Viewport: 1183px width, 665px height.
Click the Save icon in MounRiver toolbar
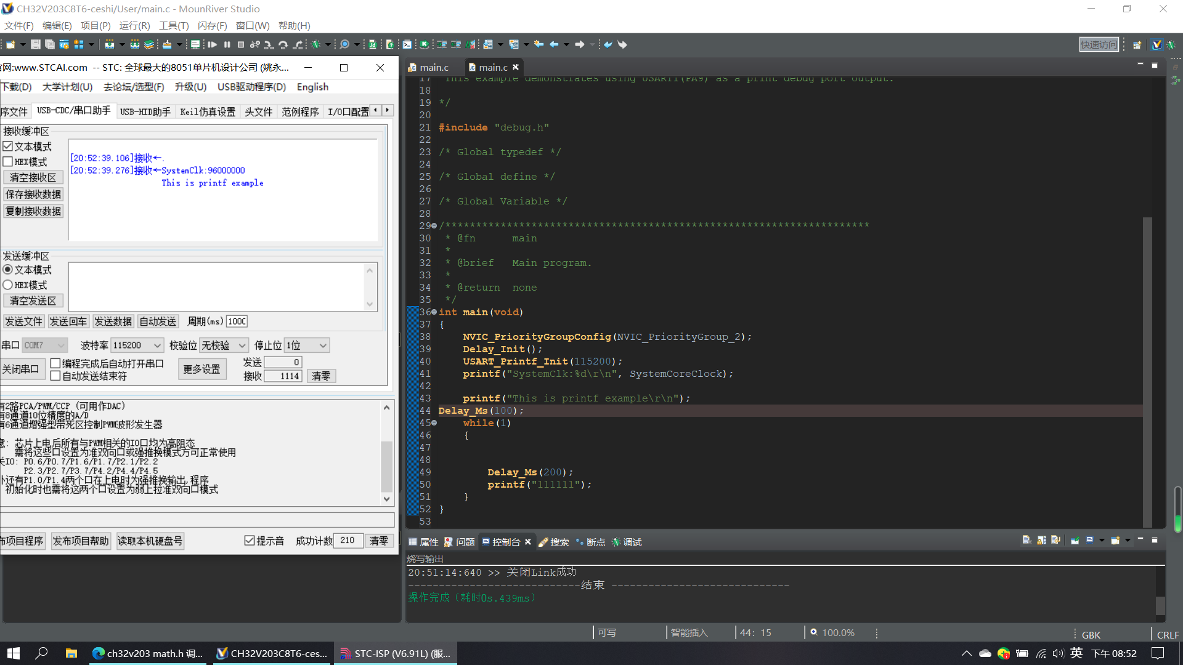coord(36,44)
